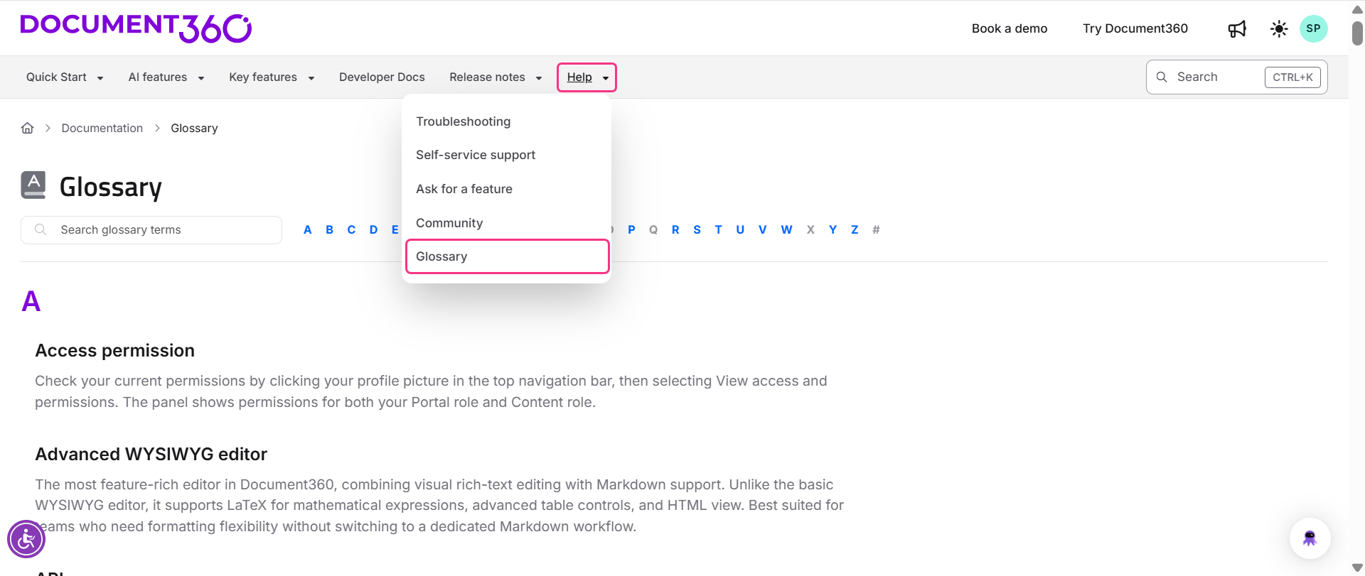
Task: Toggle the light/dark theme sun icon
Action: [x=1279, y=28]
